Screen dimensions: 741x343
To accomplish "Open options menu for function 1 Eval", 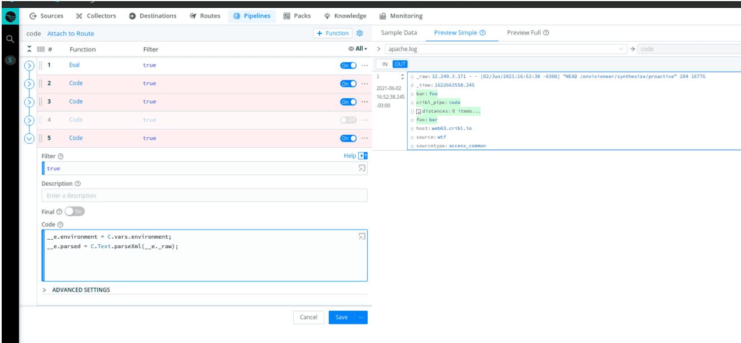I will click(364, 65).
